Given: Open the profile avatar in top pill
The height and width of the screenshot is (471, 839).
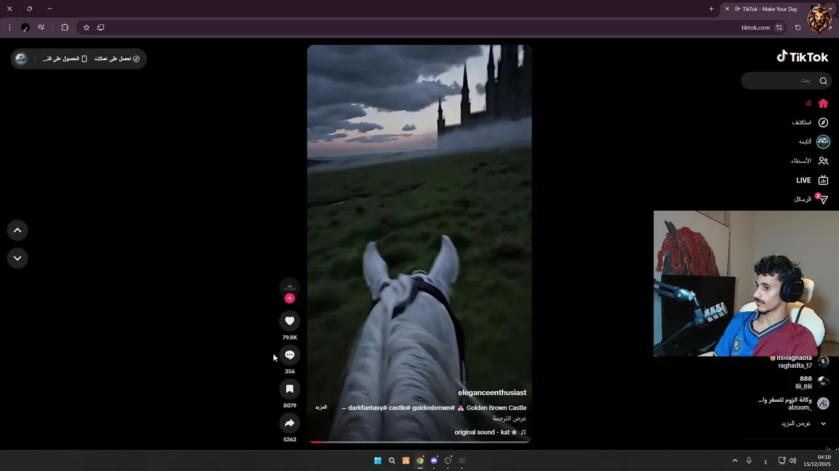Looking at the screenshot, I should tap(22, 59).
